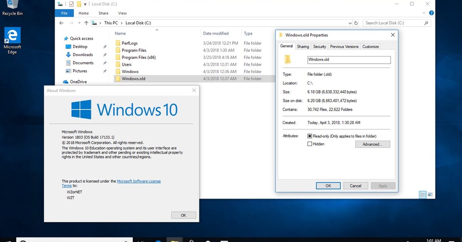Refresh the Local Disk (C:) address bar
This screenshot has height=242, width=462.
click(x=356, y=23)
